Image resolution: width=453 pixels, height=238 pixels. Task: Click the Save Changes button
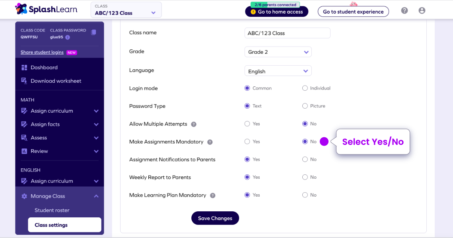[x=215, y=218]
